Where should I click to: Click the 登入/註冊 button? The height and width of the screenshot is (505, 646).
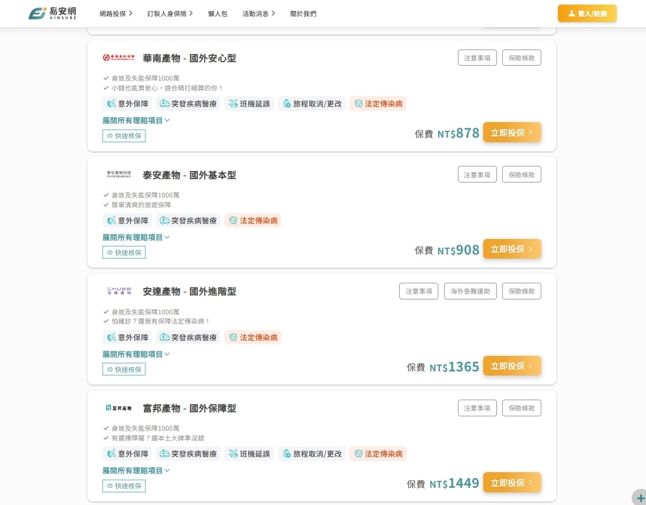587,13
